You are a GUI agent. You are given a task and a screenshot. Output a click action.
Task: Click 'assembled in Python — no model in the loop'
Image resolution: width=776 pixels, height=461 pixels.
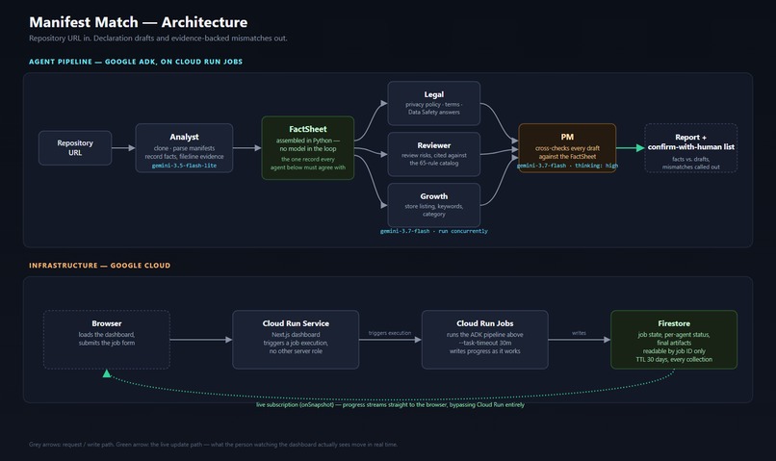308,144
